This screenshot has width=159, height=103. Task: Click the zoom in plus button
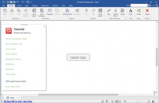146,101
